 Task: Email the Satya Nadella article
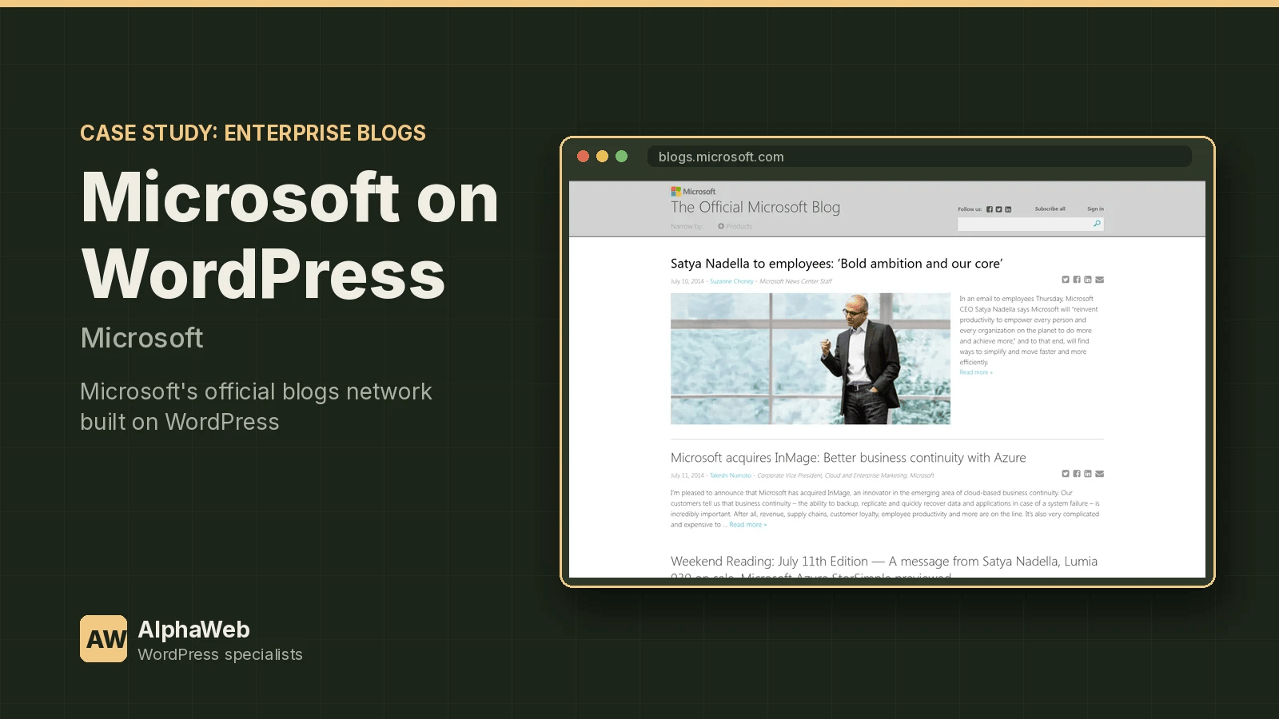(x=1100, y=280)
